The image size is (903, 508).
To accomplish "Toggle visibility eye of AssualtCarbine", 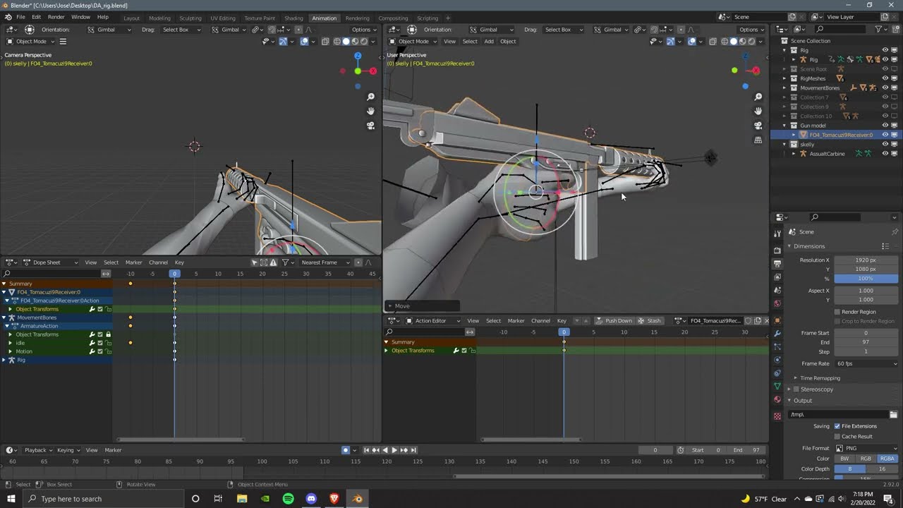I will pyautogui.click(x=885, y=154).
